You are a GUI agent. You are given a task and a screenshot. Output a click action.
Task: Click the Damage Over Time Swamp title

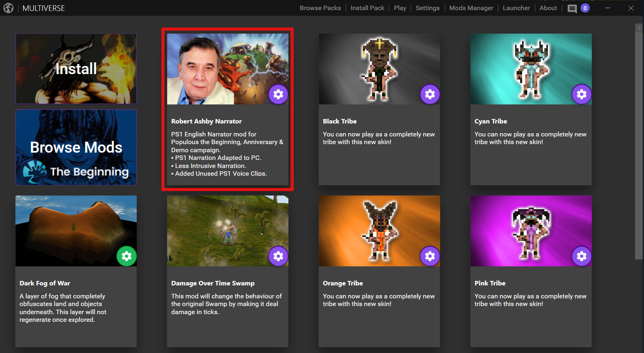coord(213,283)
